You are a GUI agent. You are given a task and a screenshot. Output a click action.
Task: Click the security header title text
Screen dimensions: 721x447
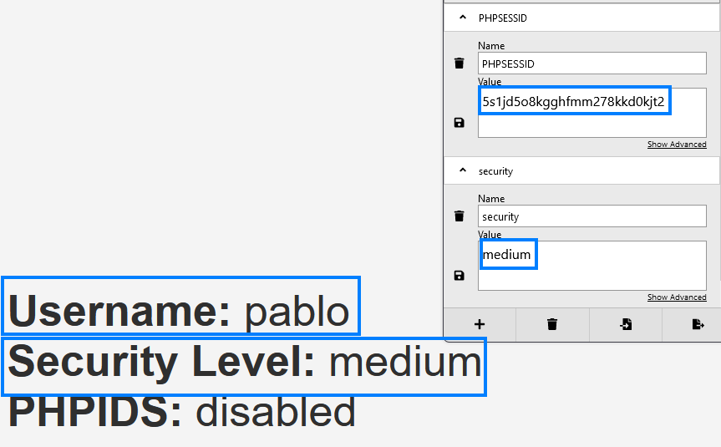tap(495, 171)
